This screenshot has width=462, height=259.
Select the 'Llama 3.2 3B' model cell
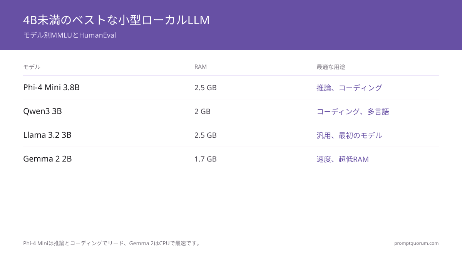(x=47, y=135)
